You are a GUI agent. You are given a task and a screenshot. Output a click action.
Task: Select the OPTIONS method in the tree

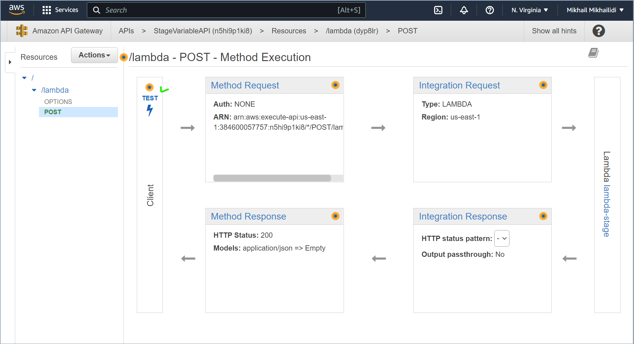coord(58,102)
